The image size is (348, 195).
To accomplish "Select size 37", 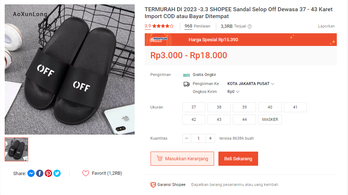I will coord(194,107).
